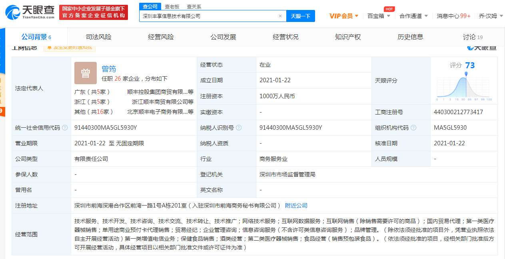Expand the 百宝箱 dropdown arrow
Screen dimensions: 505x259
pos(389,16)
